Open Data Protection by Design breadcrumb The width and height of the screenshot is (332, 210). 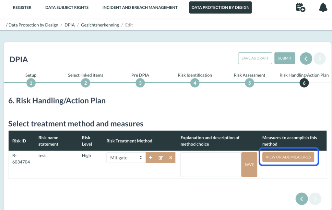point(33,25)
